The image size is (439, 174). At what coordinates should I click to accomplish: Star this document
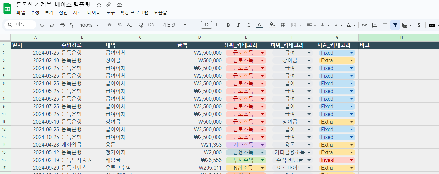(x=99, y=5)
